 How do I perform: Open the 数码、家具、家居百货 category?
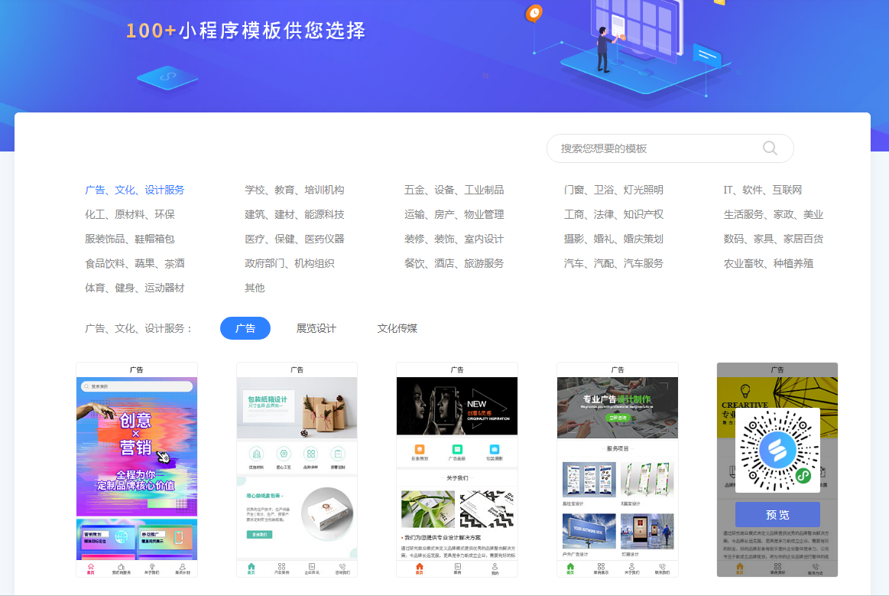774,239
